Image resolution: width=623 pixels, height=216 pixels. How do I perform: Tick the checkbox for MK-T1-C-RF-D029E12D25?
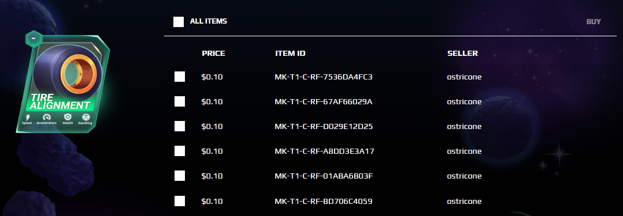click(x=180, y=126)
